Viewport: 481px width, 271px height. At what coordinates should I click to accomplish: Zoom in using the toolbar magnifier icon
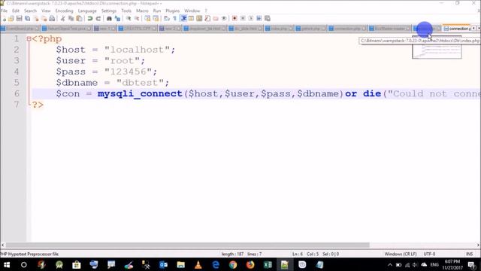[129, 18]
